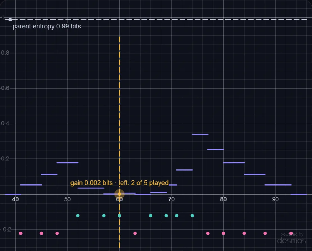Click the teal data point at x=52
312x251 pixels.
(x=78, y=215)
